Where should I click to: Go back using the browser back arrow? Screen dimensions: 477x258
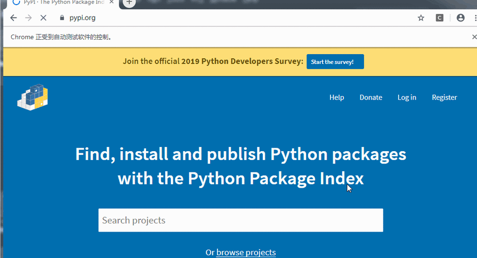point(13,18)
